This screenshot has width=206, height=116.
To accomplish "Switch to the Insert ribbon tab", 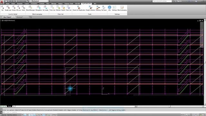I will (x=13, y=4).
